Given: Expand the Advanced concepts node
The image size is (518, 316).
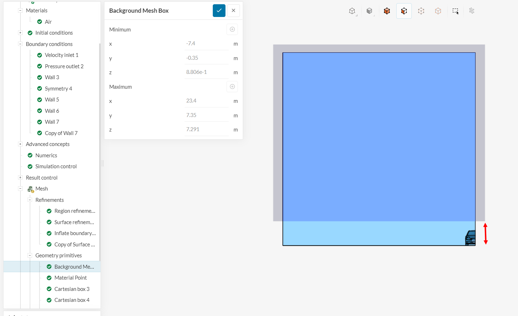Looking at the screenshot, I should (20, 144).
